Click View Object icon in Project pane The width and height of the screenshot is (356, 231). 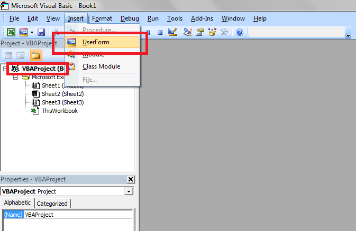click(x=21, y=55)
